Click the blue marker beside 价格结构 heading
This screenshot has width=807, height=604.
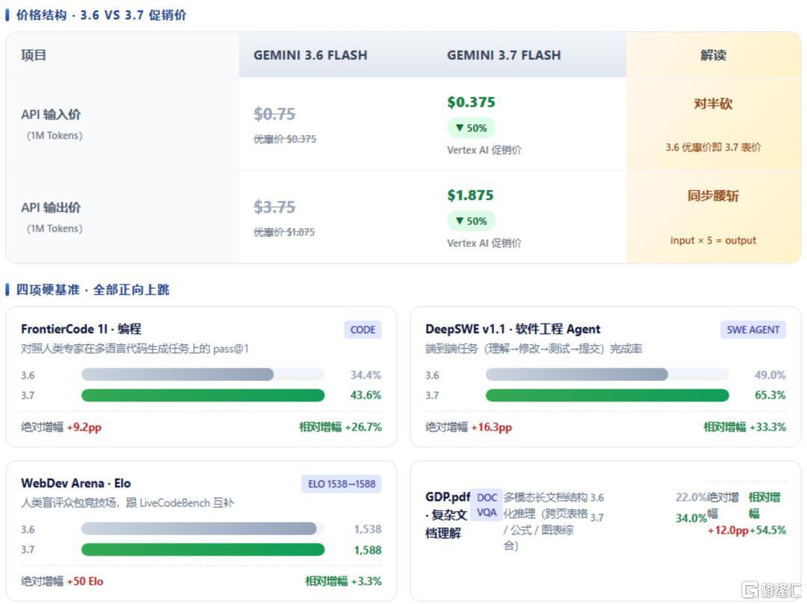pos(7,15)
